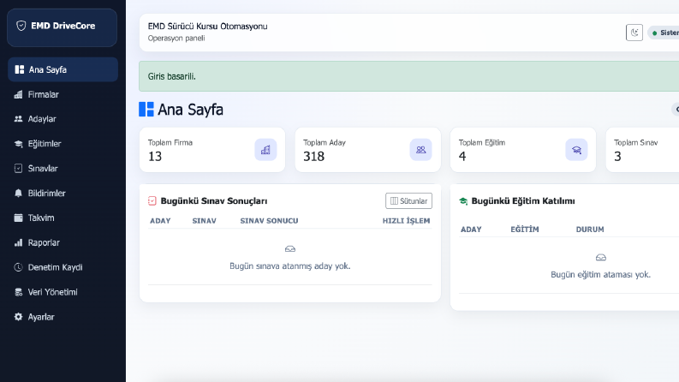
Task: Click the Toplam Sınav 3 stat card
Action: click(x=643, y=150)
